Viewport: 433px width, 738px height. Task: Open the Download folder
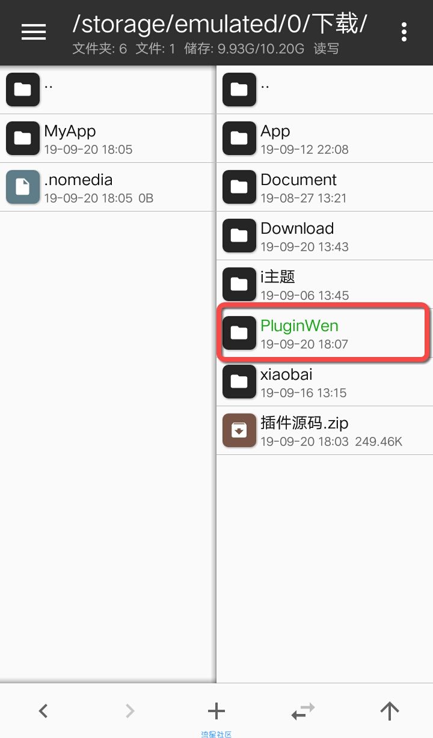pyautogui.click(x=325, y=236)
